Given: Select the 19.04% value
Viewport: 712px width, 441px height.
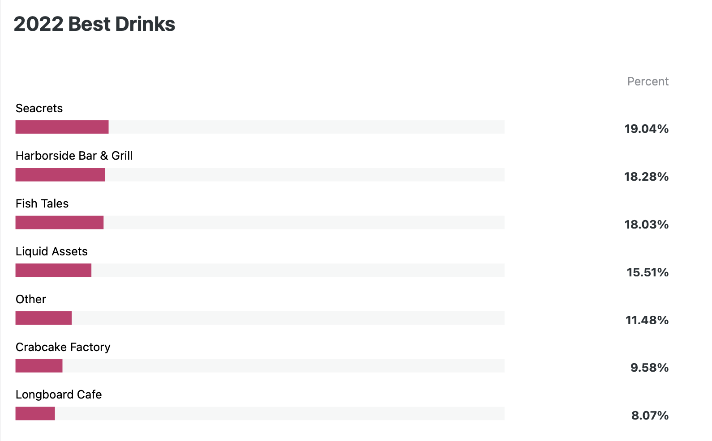Looking at the screenshot, I should 646,129.
